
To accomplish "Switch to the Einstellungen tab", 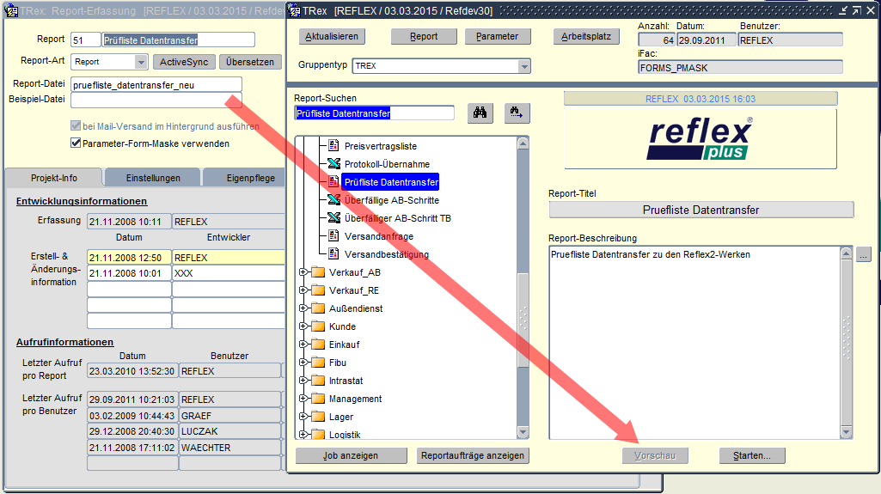I will (153, 178).
